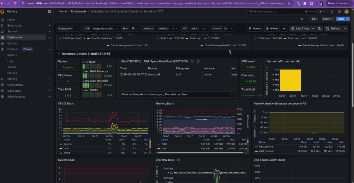This screenshot has width=354, height=183.
Task: Click the external link icon on Disk Space panel
Action: point(198,61)
